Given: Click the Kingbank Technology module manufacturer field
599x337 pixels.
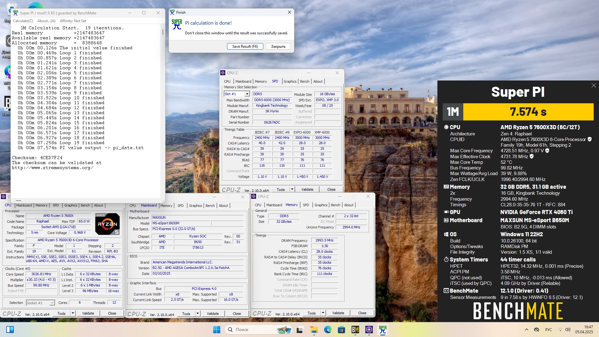Looking at the screenshot, I should [272, 105].
